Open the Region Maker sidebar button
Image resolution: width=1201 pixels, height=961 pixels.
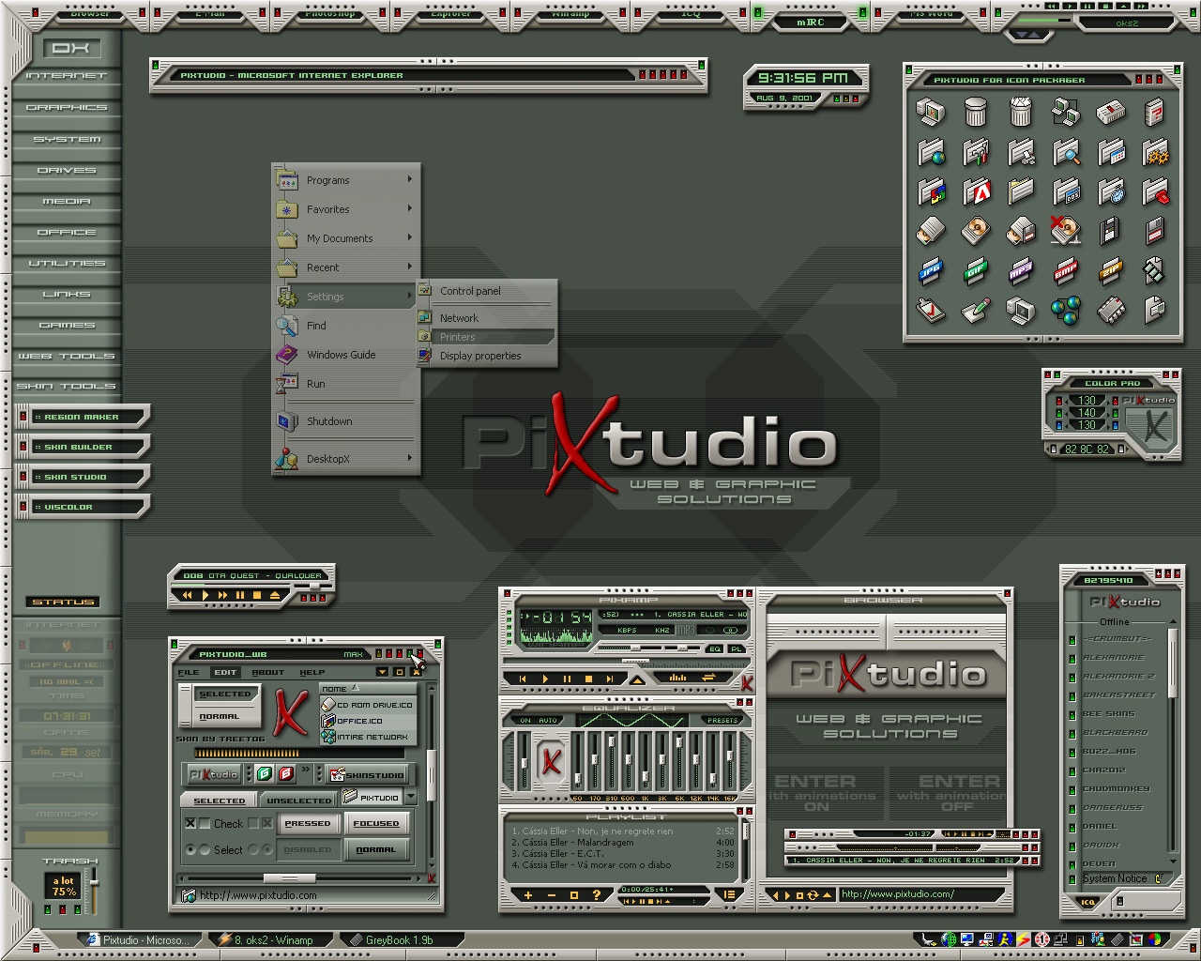(x=81, y=417)
